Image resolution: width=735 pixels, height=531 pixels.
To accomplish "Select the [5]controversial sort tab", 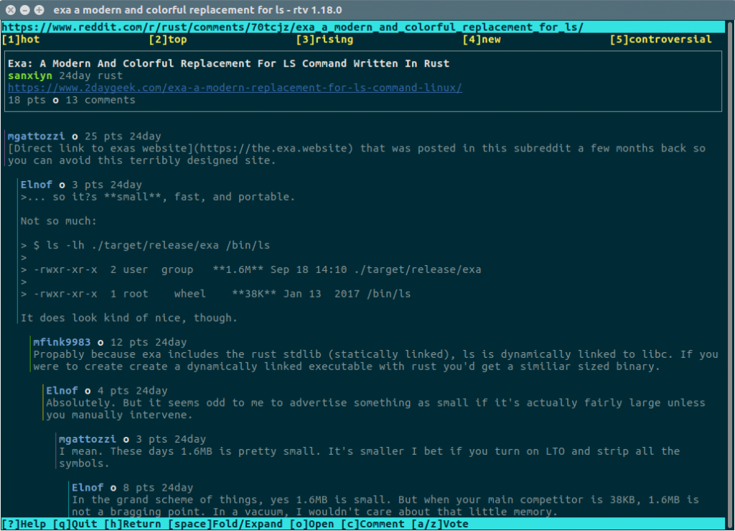I will (x=660, y=40).
